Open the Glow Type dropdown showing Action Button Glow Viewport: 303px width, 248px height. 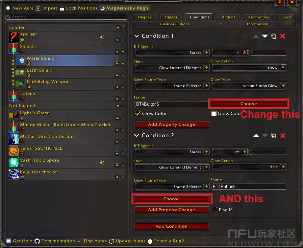249,86
